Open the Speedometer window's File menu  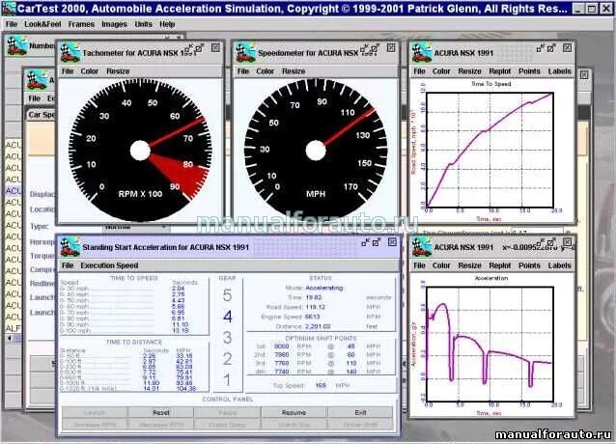(x=243, y=71)
